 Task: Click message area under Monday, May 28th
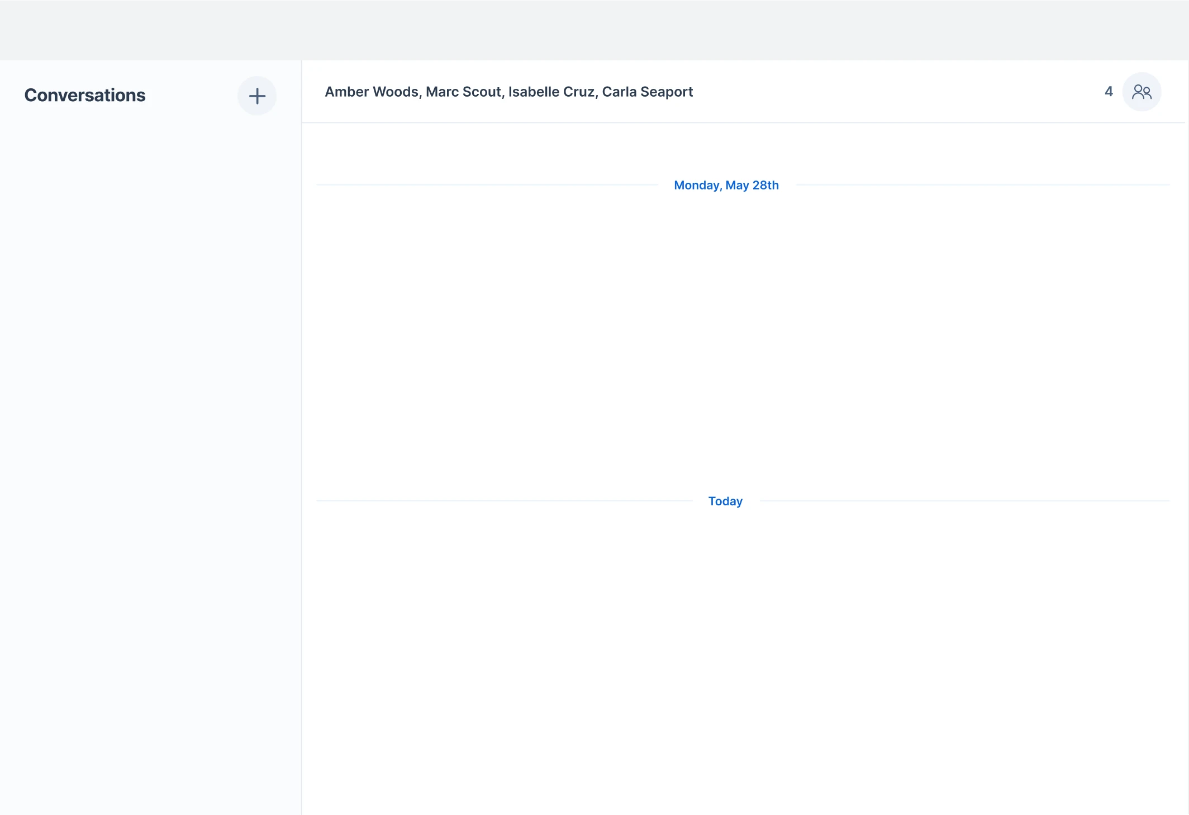pos(743,335)
